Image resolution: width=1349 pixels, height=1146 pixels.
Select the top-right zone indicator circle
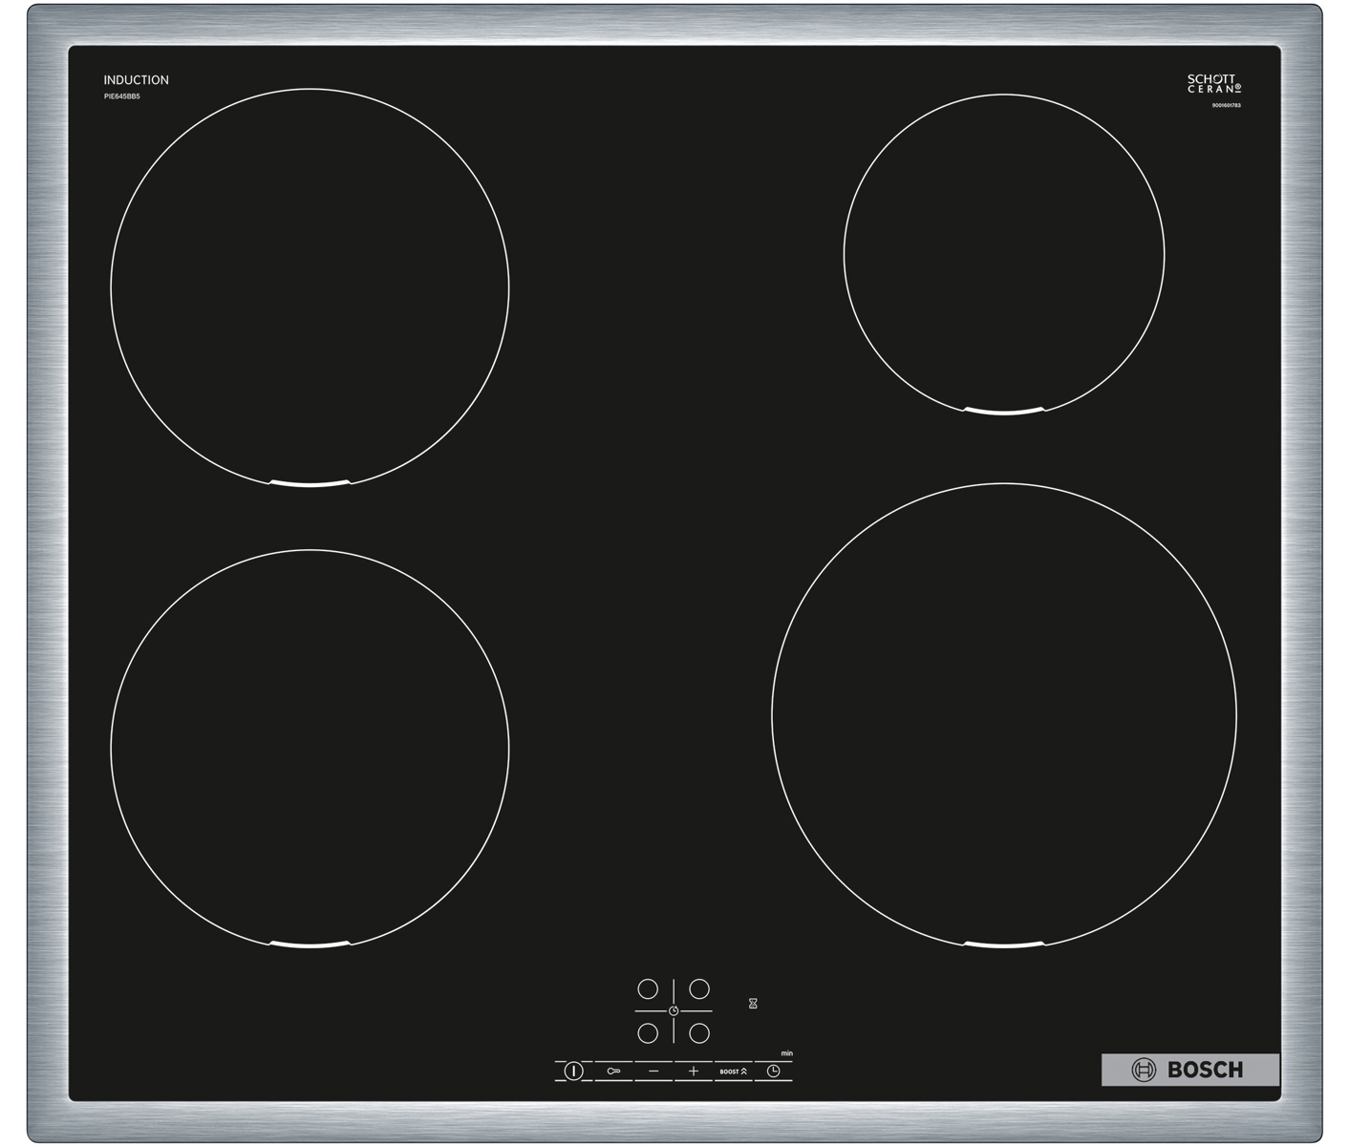(699, 989)
